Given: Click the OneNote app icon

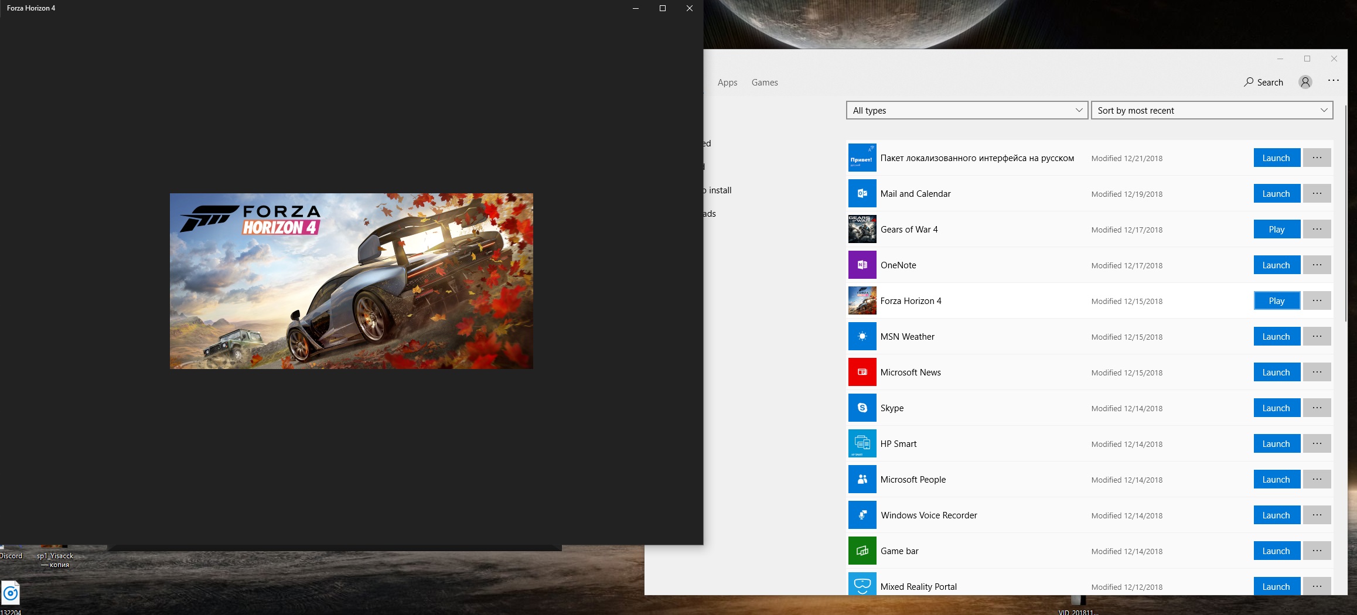Looking at the screenshot, I should 862,265.
